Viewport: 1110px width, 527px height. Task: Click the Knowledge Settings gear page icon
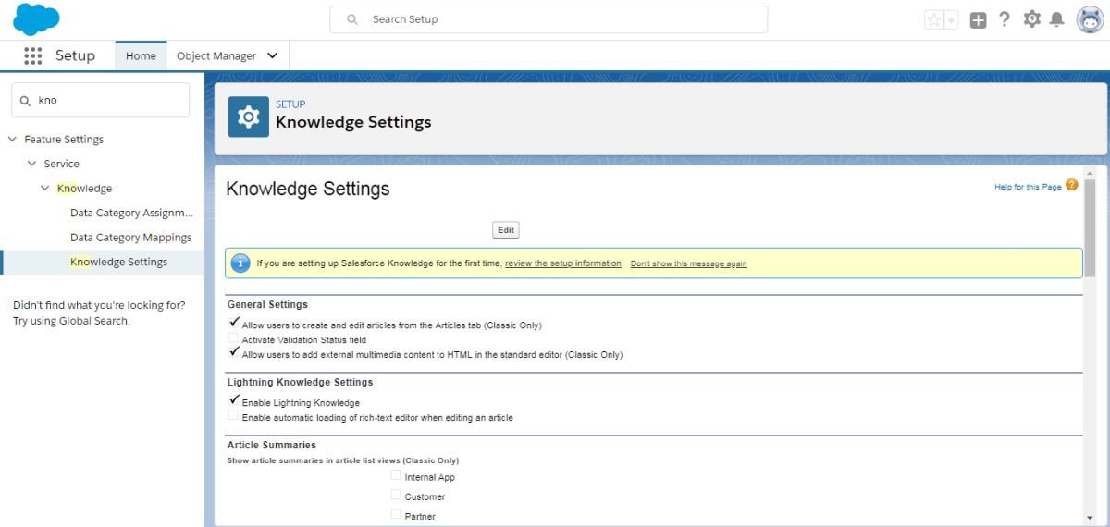coord(249,116)
